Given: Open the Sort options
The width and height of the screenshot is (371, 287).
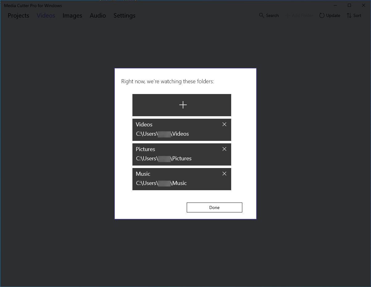Looking at the screenshot, I should [x=354, y=15].
